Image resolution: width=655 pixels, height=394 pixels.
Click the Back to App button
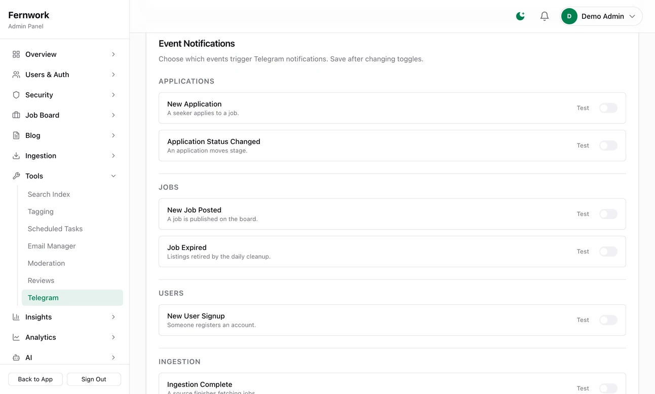(35, 379)
